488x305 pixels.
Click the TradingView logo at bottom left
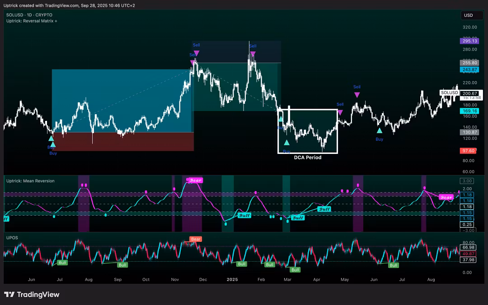click(32, 295)
